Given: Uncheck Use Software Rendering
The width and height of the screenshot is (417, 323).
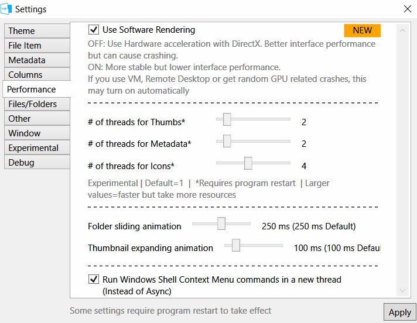Looking at the screenshot, I should point(94,29).
